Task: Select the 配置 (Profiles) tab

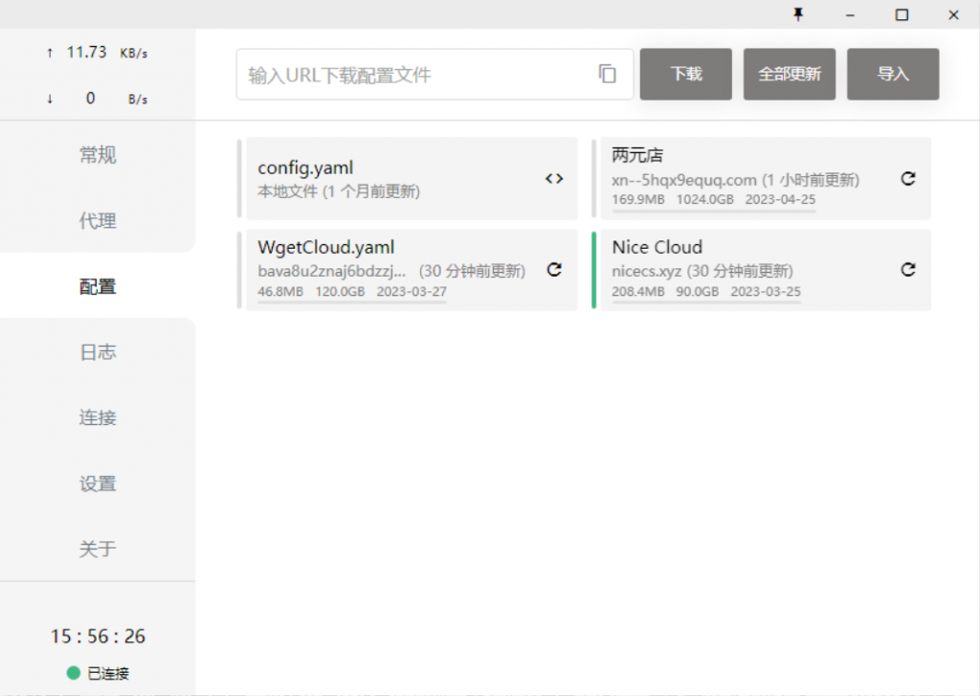Action: click(98, 286)
